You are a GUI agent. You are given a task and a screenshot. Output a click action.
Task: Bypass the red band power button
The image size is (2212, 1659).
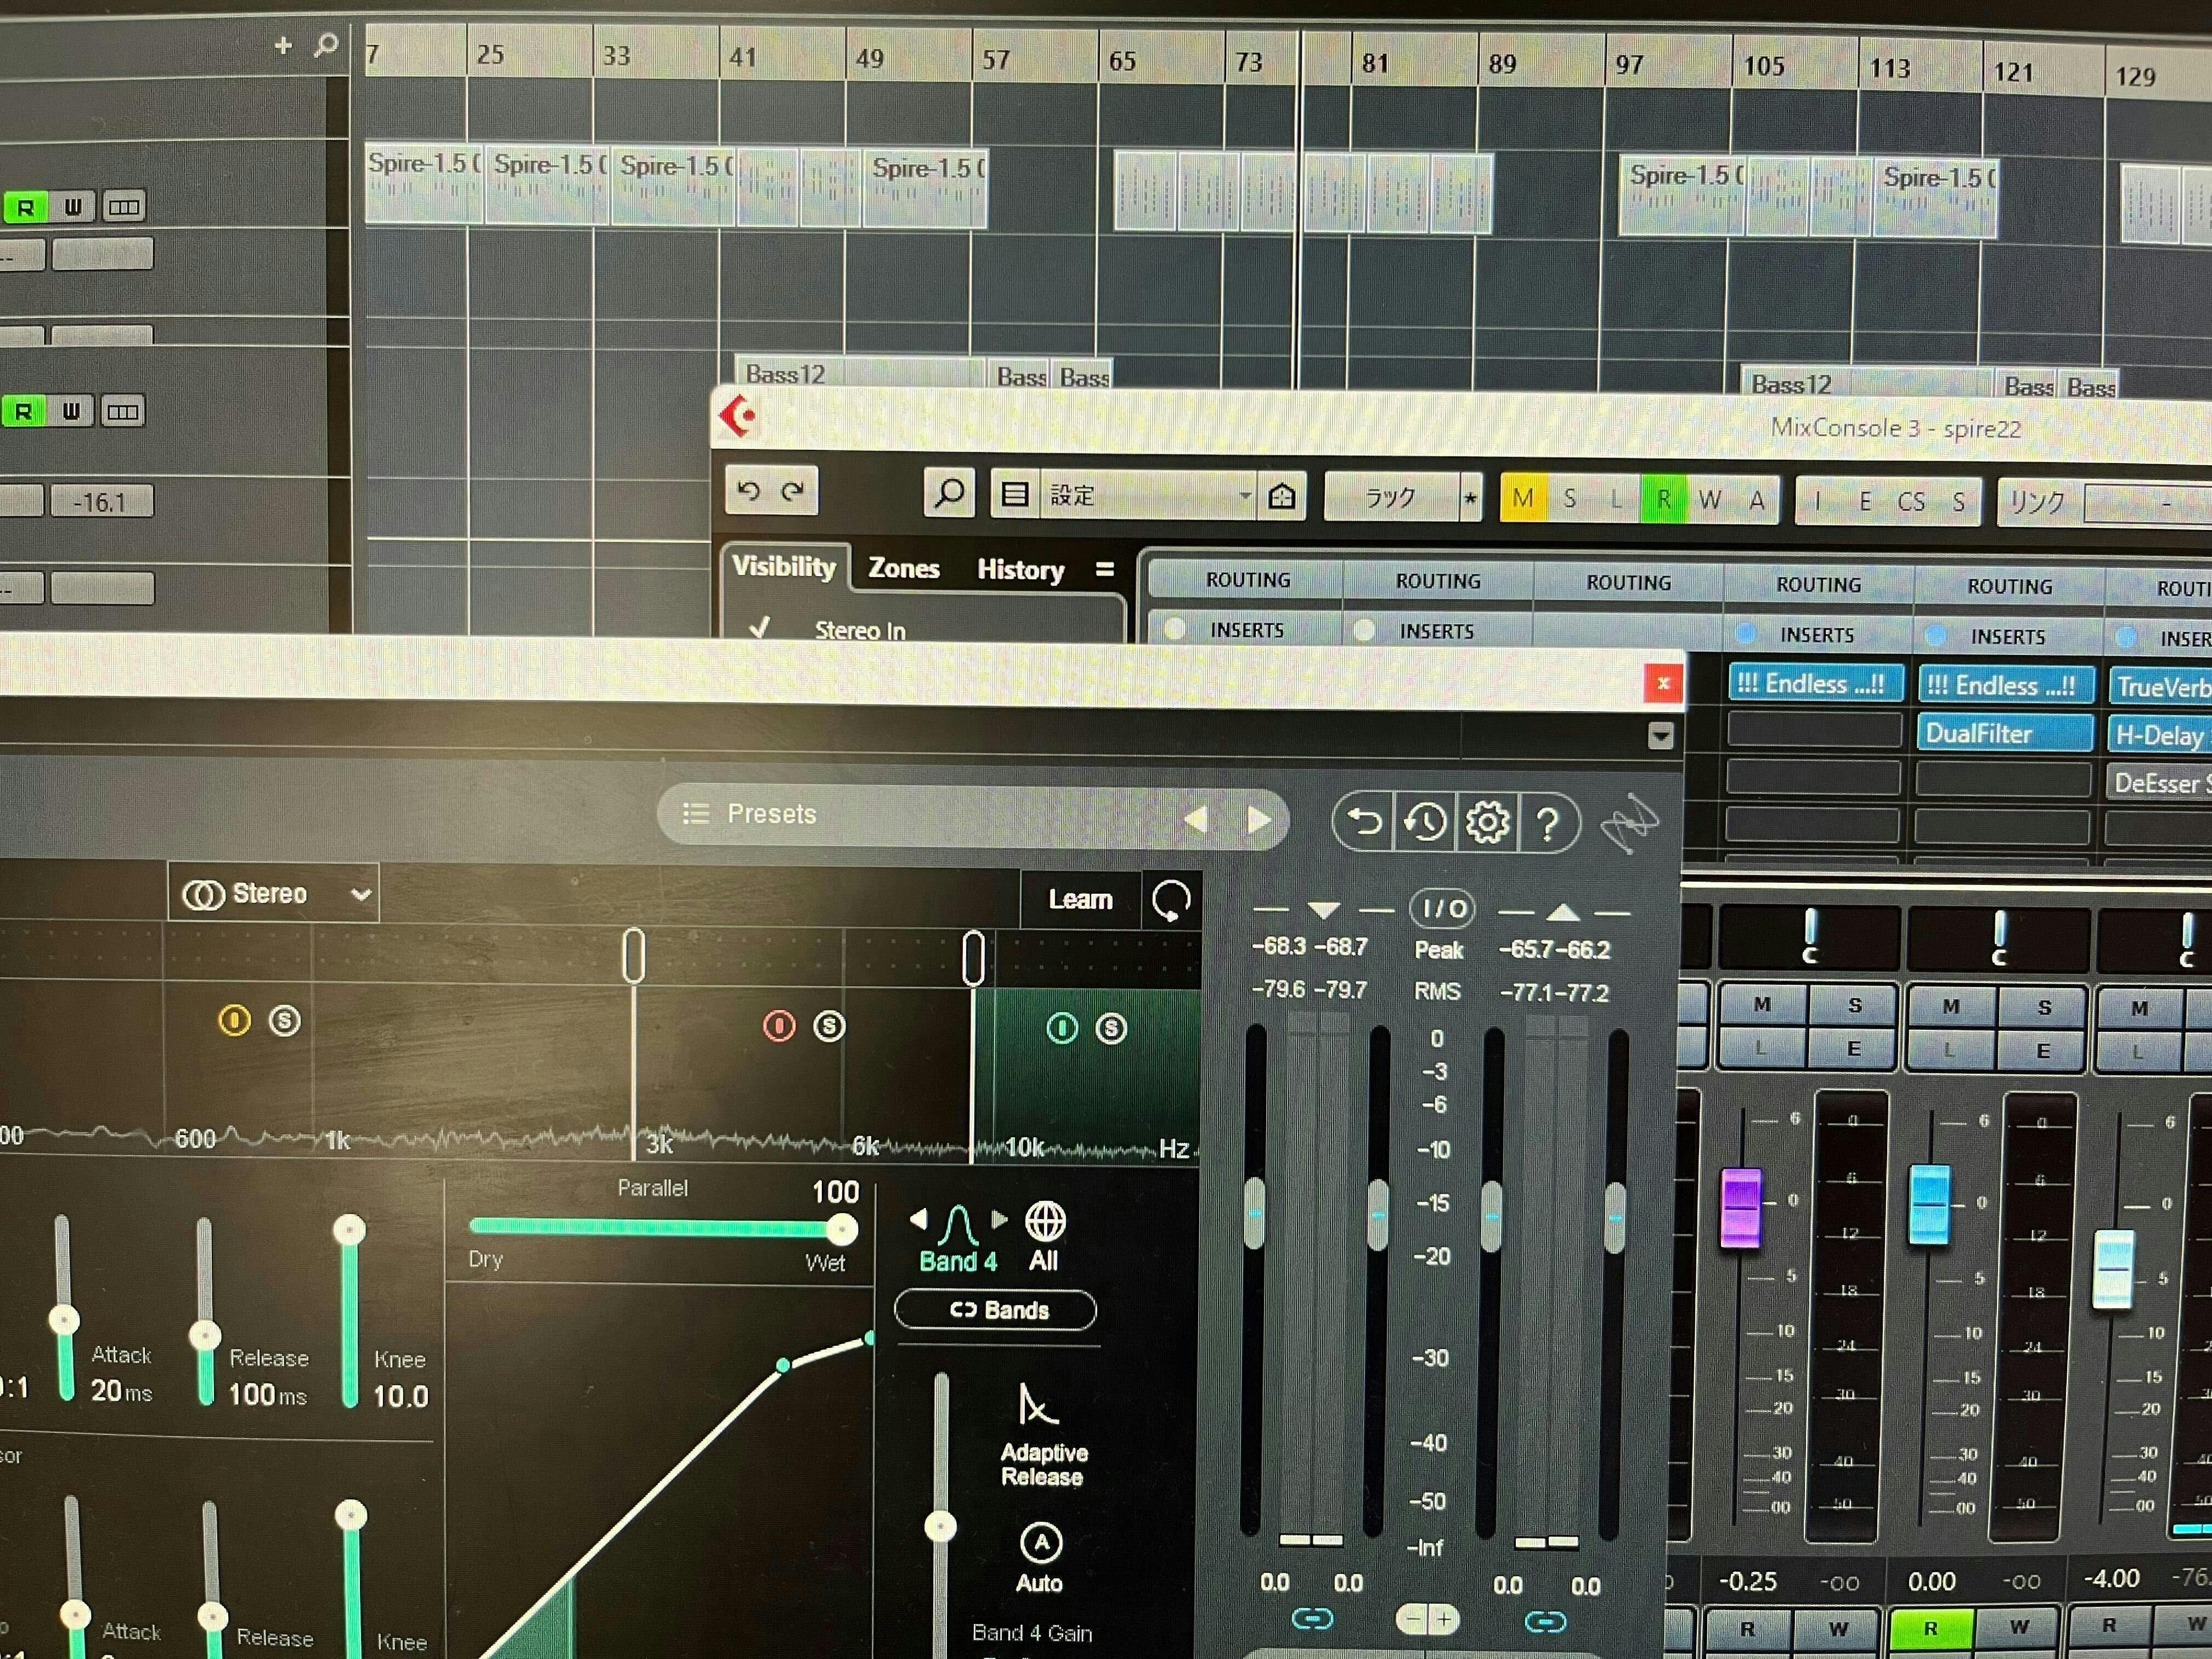779,1025
